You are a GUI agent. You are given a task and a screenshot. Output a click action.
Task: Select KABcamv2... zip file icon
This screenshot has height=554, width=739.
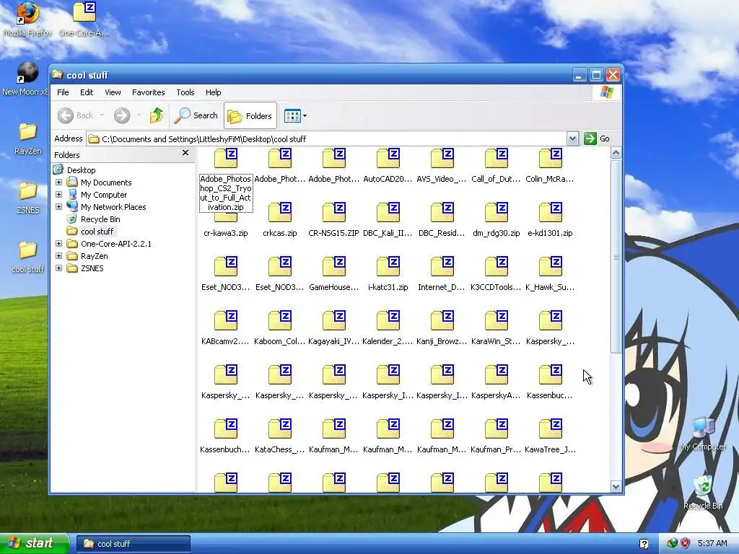(x=226, y=321)
